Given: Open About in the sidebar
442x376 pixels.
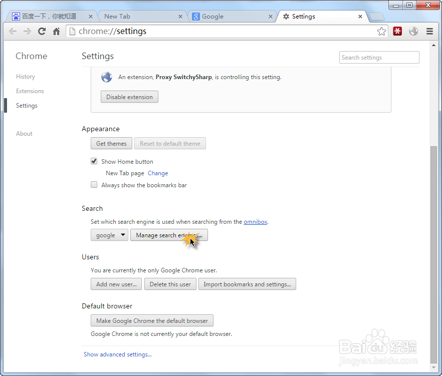Looking at the screenshot, I should (24, 134).
